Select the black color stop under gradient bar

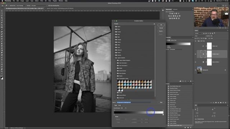(x=114, y=115)
